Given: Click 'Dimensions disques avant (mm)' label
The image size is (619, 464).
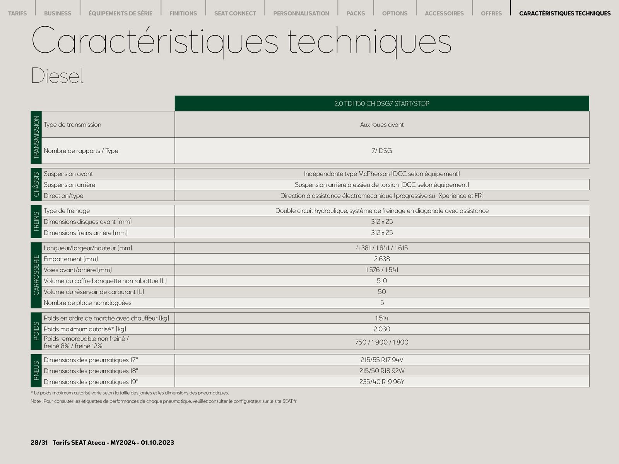Looking at the screenshot, I should coord(88,222).
